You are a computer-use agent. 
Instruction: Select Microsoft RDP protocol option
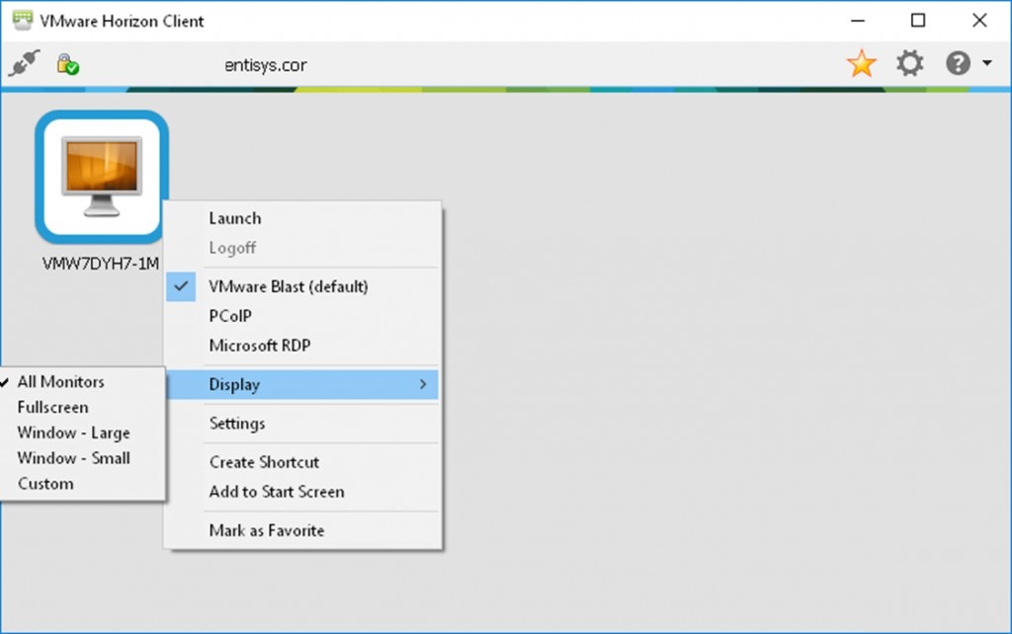point(304,346)
